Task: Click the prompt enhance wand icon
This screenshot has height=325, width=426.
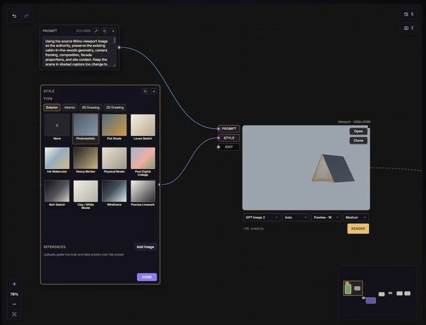Action: (96, 31)
